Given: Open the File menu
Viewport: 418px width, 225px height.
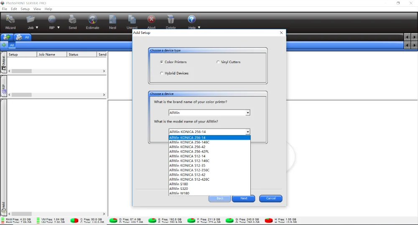Looking at the screenshot, I should (5, 9).
